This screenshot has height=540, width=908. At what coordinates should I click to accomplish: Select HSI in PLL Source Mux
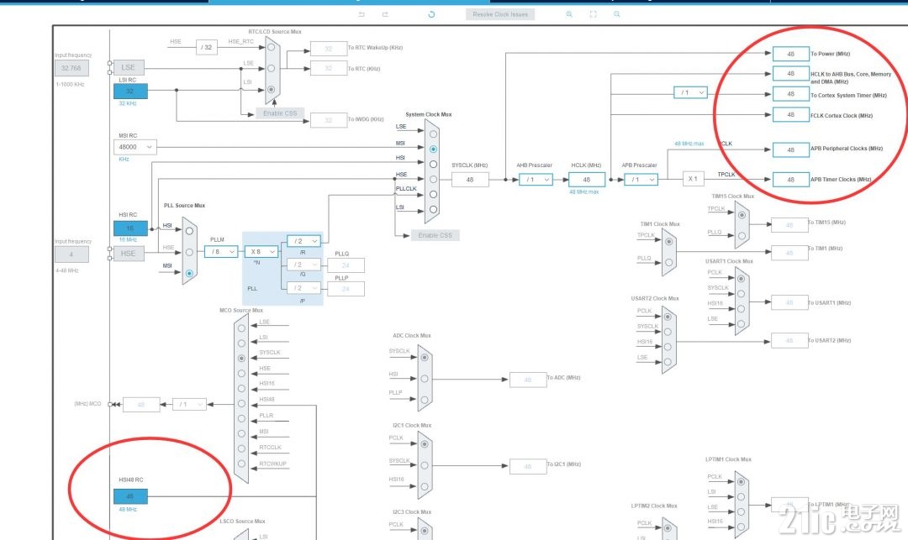click(x=189, y=231)
